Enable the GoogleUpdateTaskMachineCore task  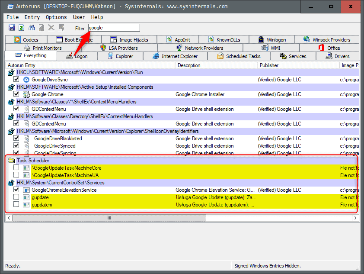[x=16, y=168]
